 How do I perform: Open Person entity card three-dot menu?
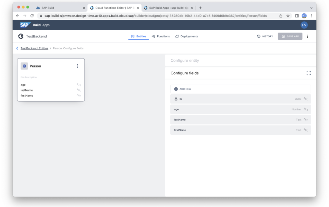tap(77, 66)
